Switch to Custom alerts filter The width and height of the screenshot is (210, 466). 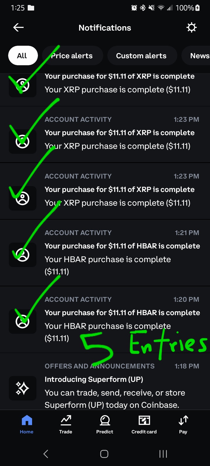142,56
